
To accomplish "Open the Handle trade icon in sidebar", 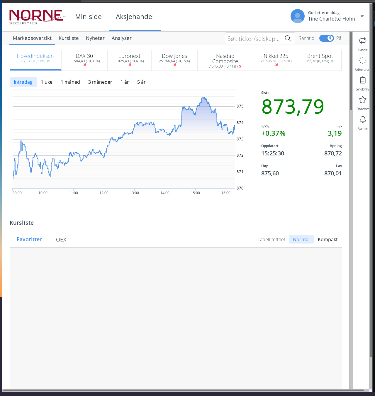I will pyautogui.click(x=363, y=41).
